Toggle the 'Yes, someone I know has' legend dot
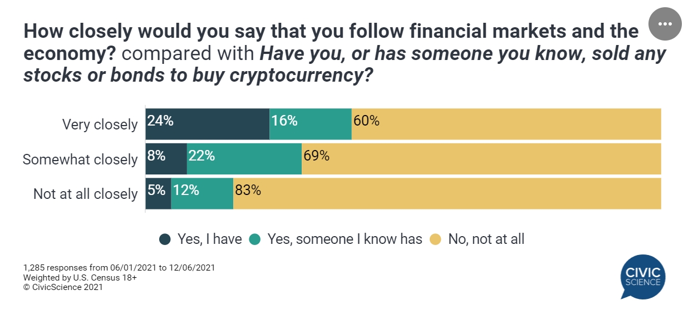Image resolution: width=693 pixels, height=315 pixels. pyautogui.click(x=255, y=239)
